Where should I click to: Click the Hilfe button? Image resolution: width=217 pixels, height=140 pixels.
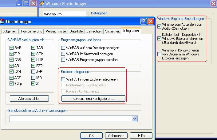click(x=141, y=136)
